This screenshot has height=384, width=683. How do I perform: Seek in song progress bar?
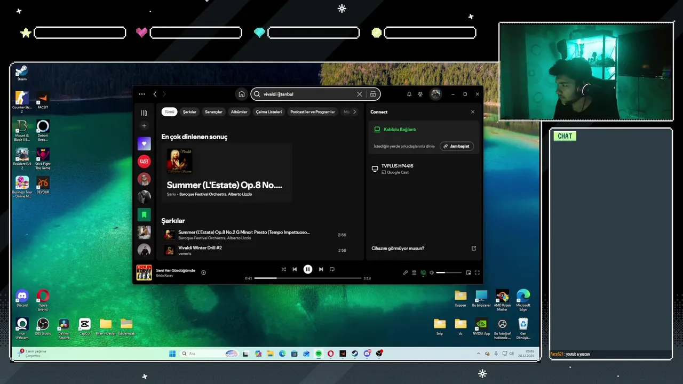(x=308, y=278)
